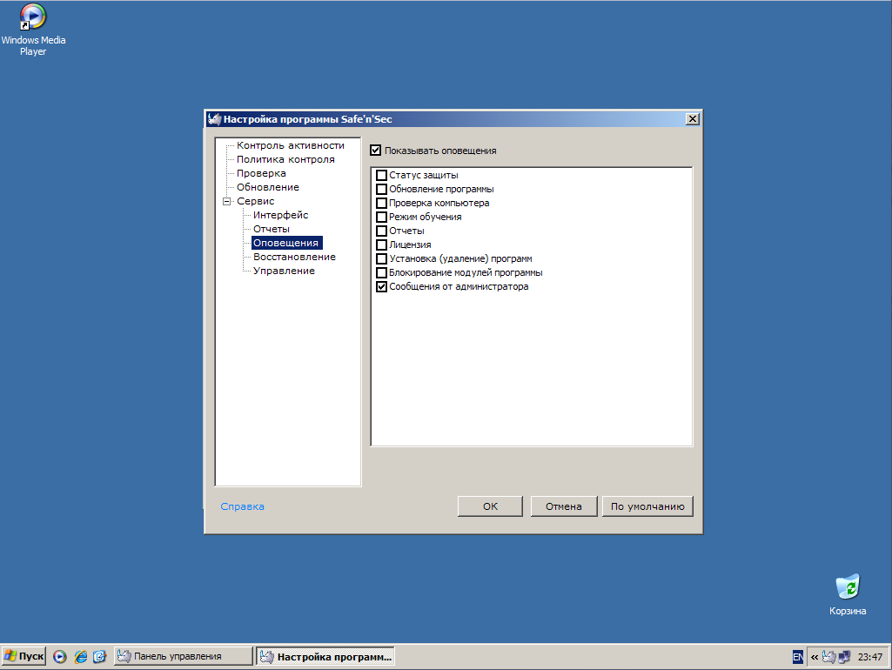Click the Отмена cancel button
892x670 pixels.
click(x=564, y=506)
